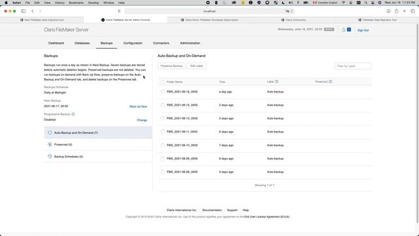
Task: Click the Claris International Inc. footer link
Action: (x=181, y=210)
